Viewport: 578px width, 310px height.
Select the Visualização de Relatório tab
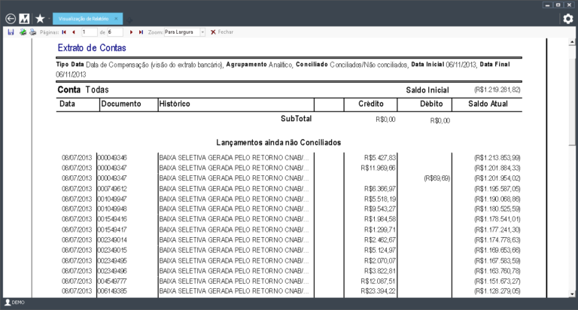[81, 18]
